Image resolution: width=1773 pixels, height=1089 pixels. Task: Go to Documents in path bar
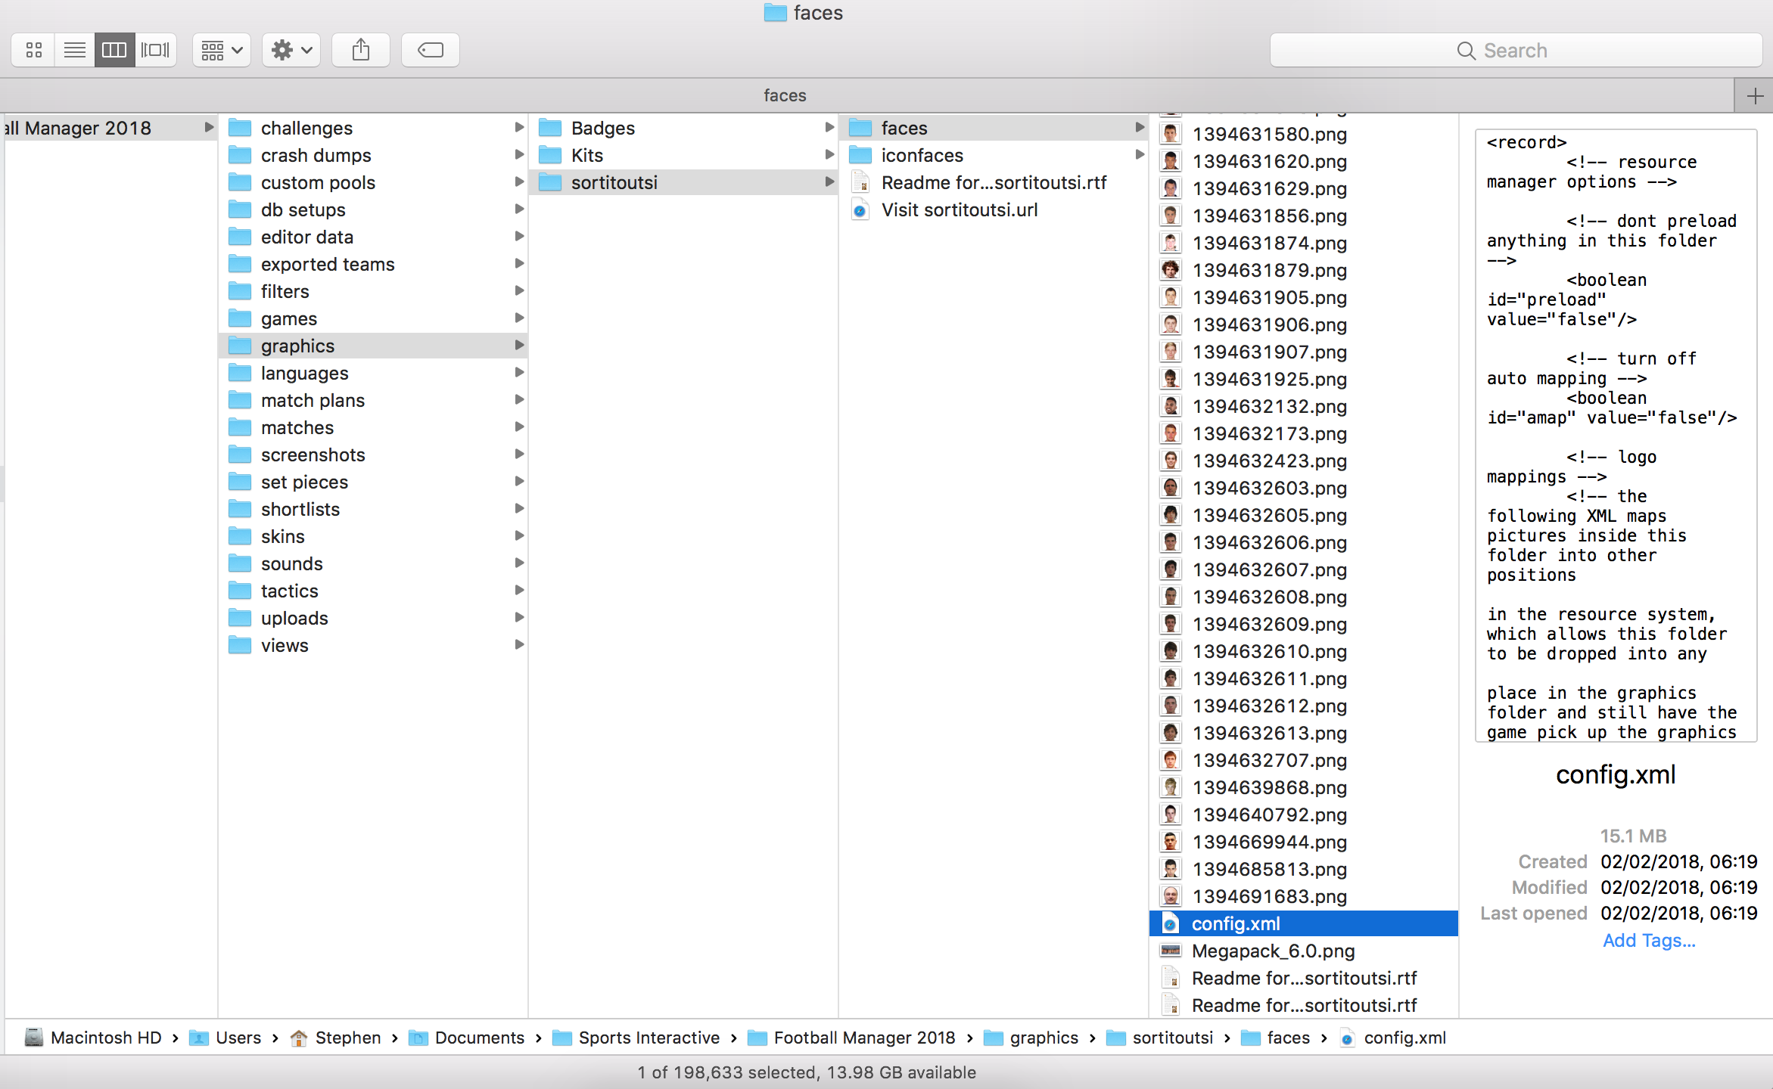tap(467, 1038)
